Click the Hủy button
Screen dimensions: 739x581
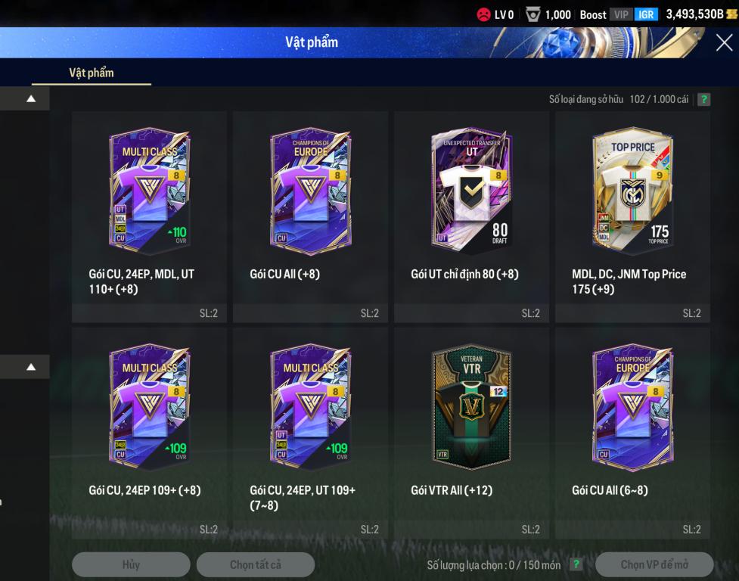click(x=131, y=564)
